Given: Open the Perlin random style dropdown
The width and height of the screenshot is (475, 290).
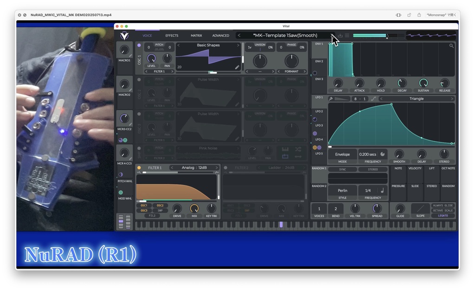Looking at the screenshot, I should click(342, 191).
